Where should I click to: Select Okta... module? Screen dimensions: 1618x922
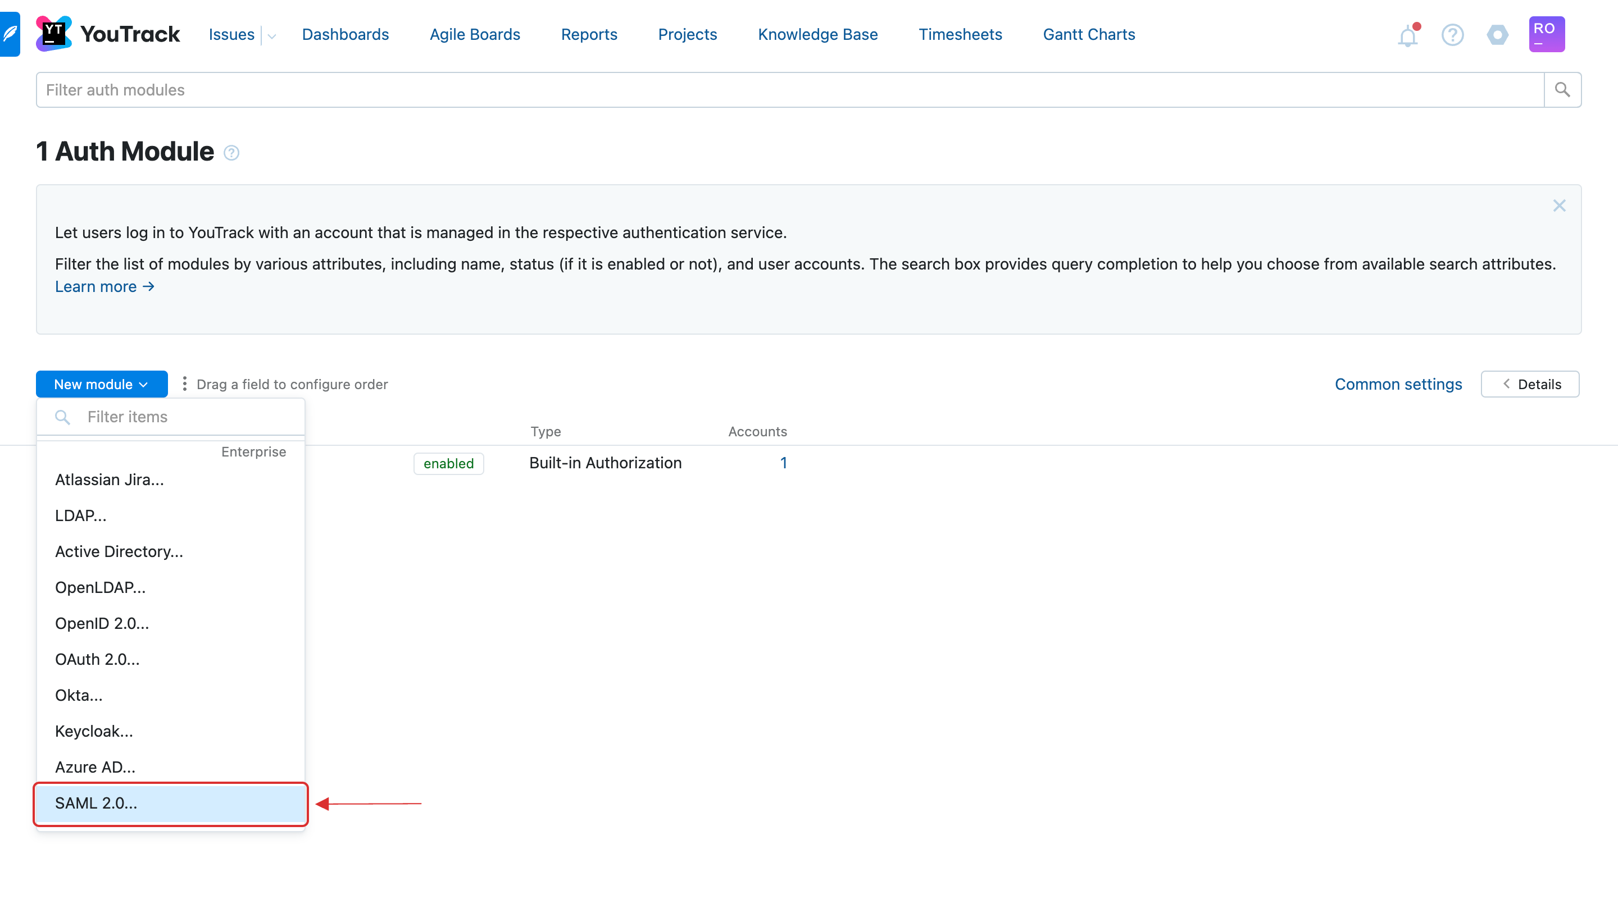pos(171,695)
